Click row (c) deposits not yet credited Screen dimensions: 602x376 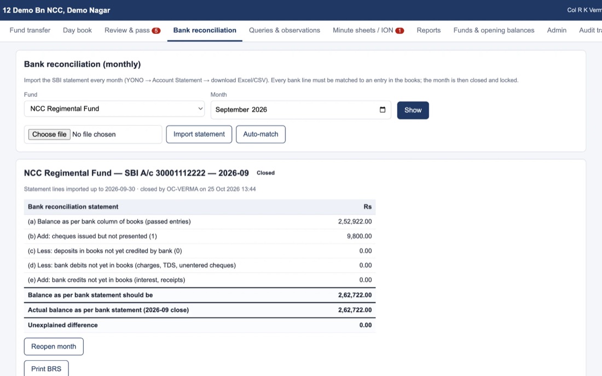click(200, 251)
